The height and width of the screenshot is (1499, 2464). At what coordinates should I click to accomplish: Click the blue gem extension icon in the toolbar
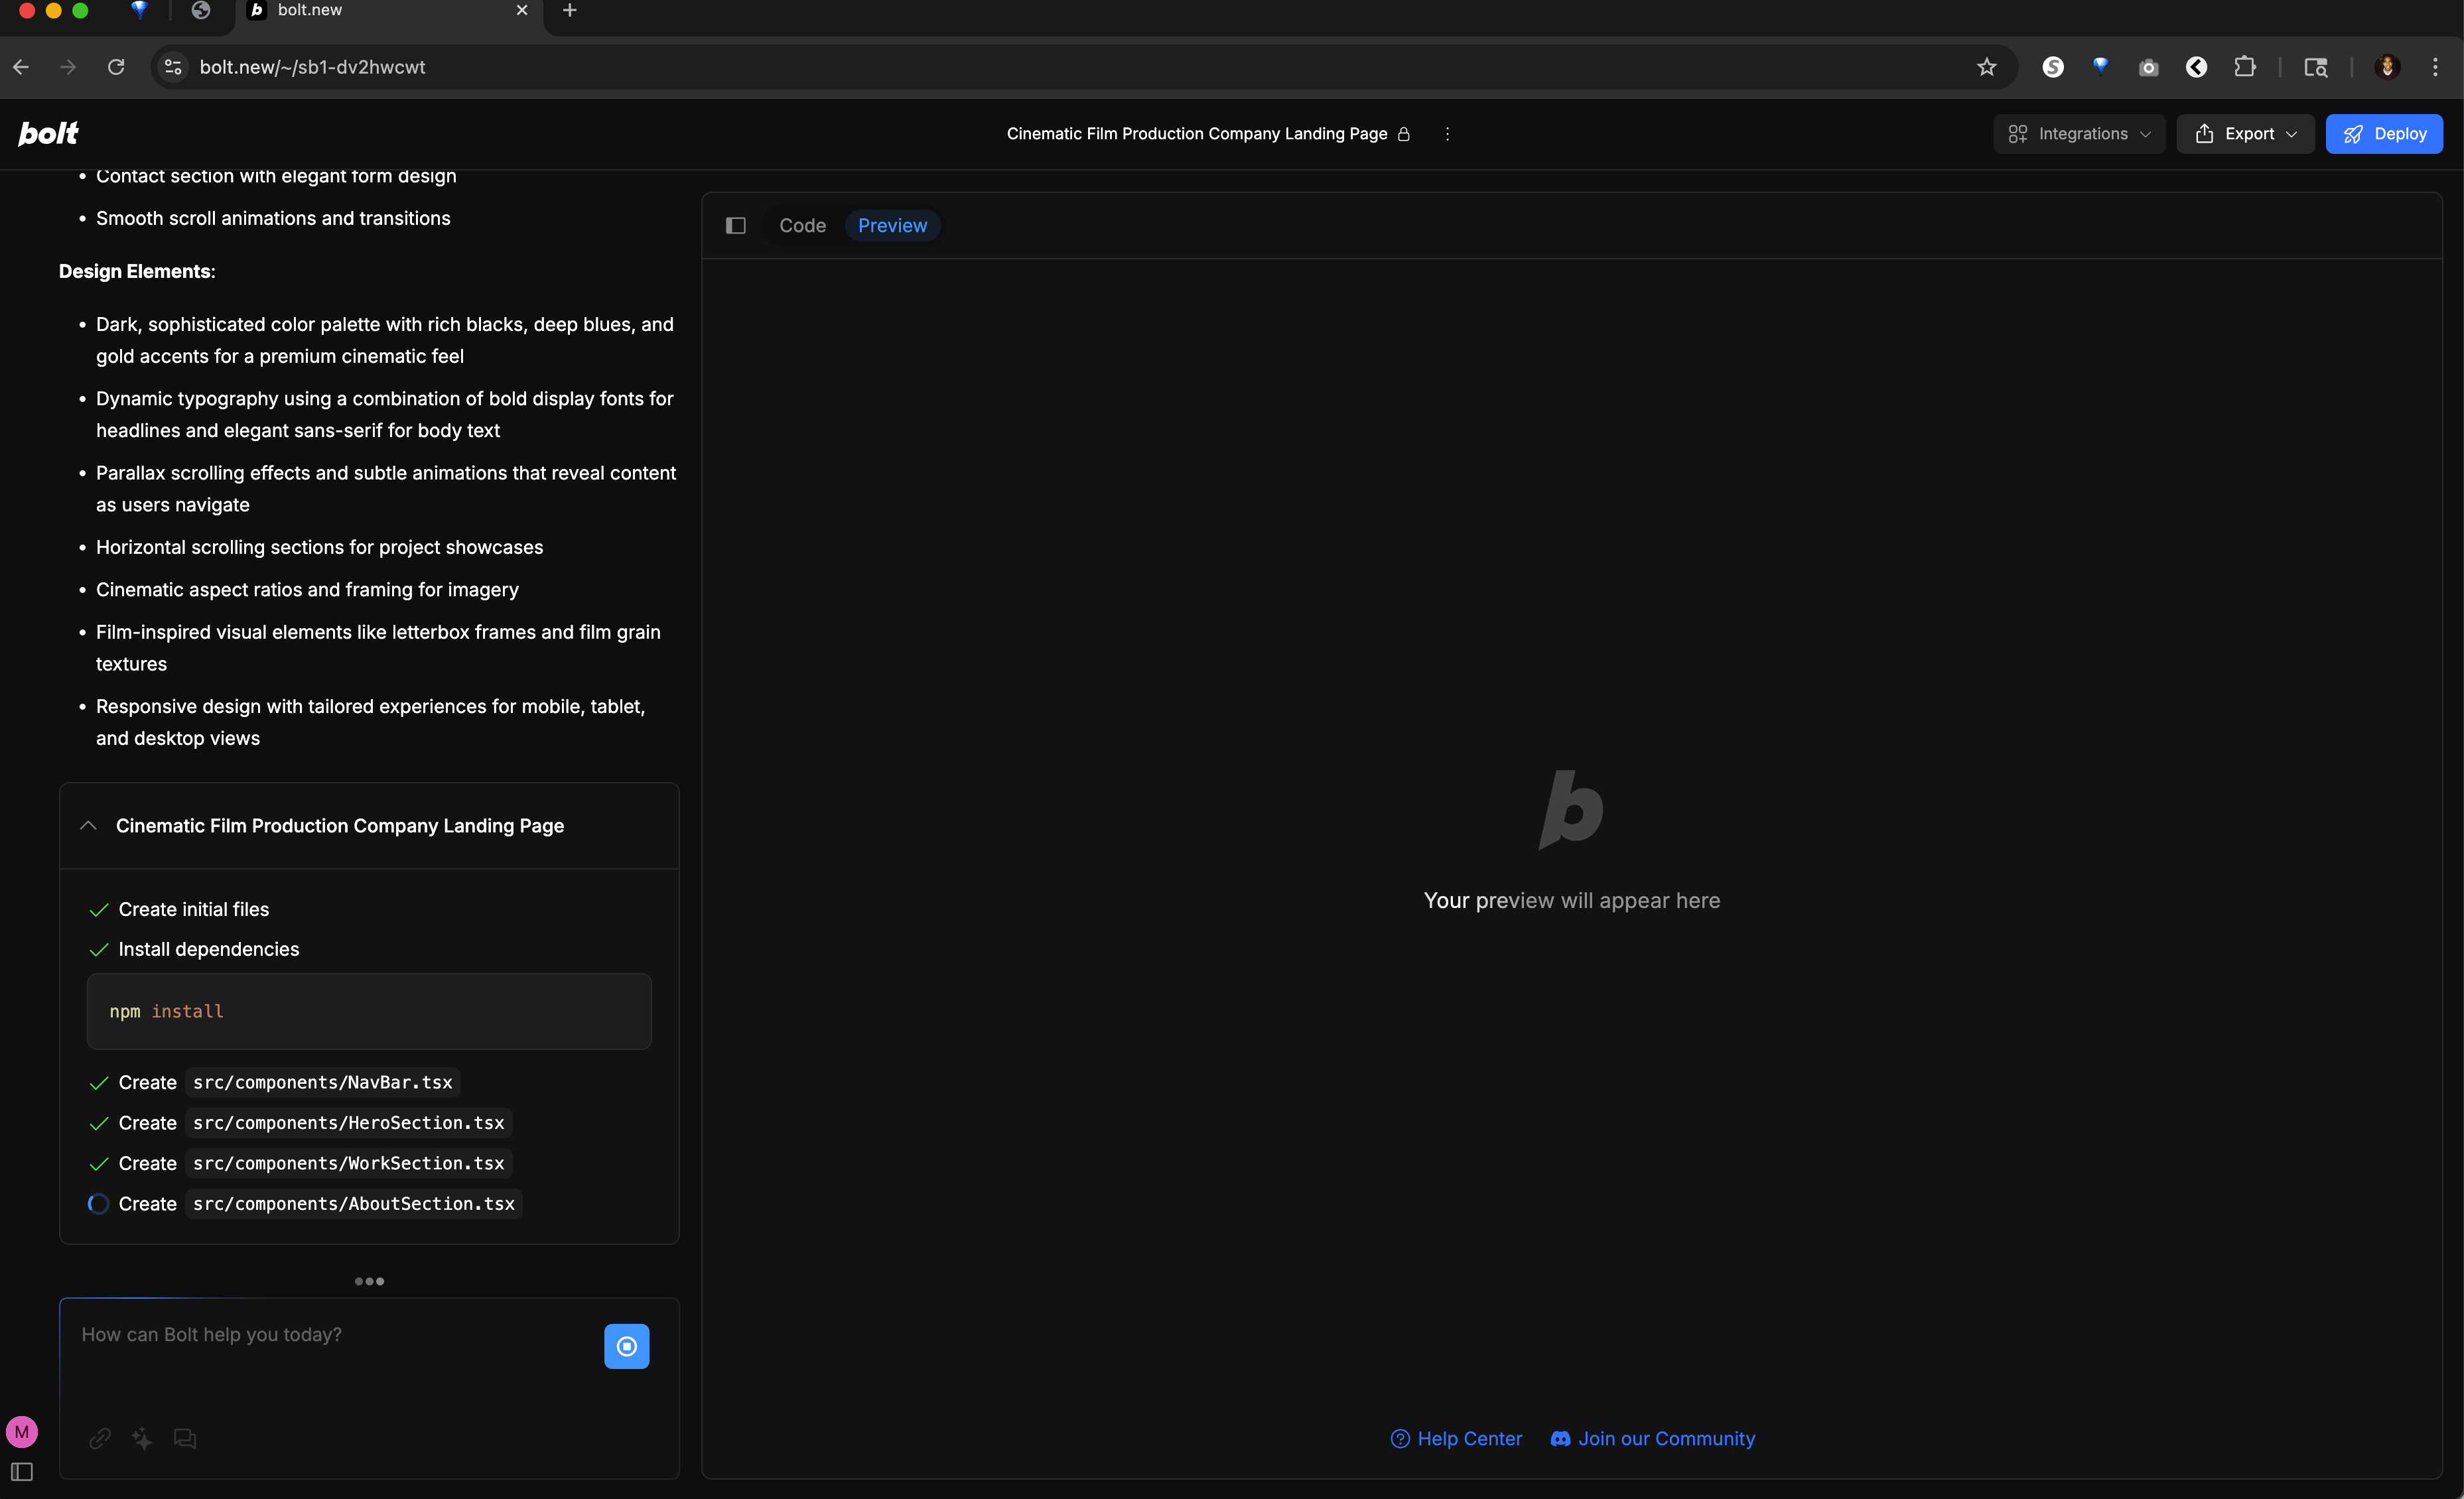[2101, 67]
